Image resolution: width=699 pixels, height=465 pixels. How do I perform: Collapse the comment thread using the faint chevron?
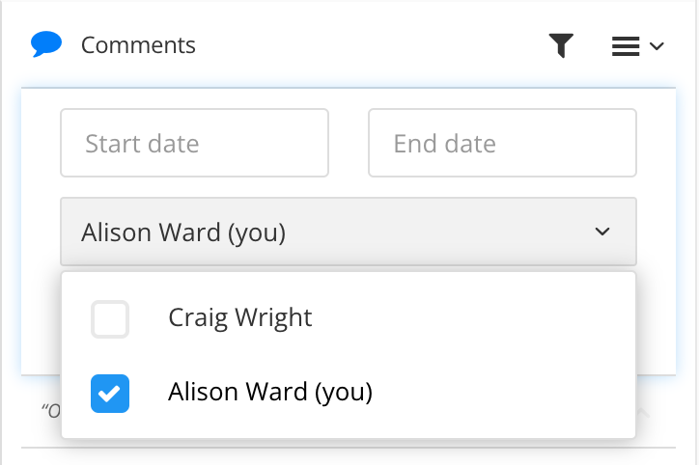pos(644,413)
